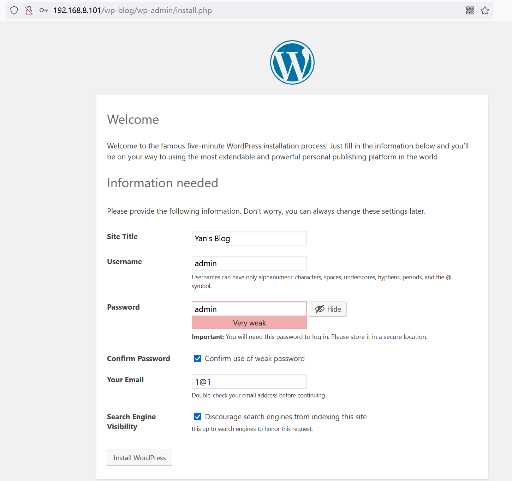Click the QR code icon in address bar
Viewport: 512px width, 481px height.
[470, 11]
